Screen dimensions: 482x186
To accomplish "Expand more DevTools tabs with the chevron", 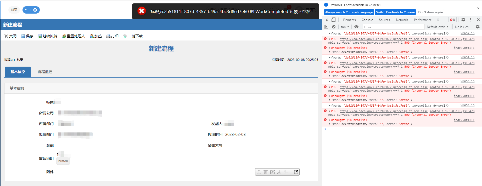I will point(438,20).
